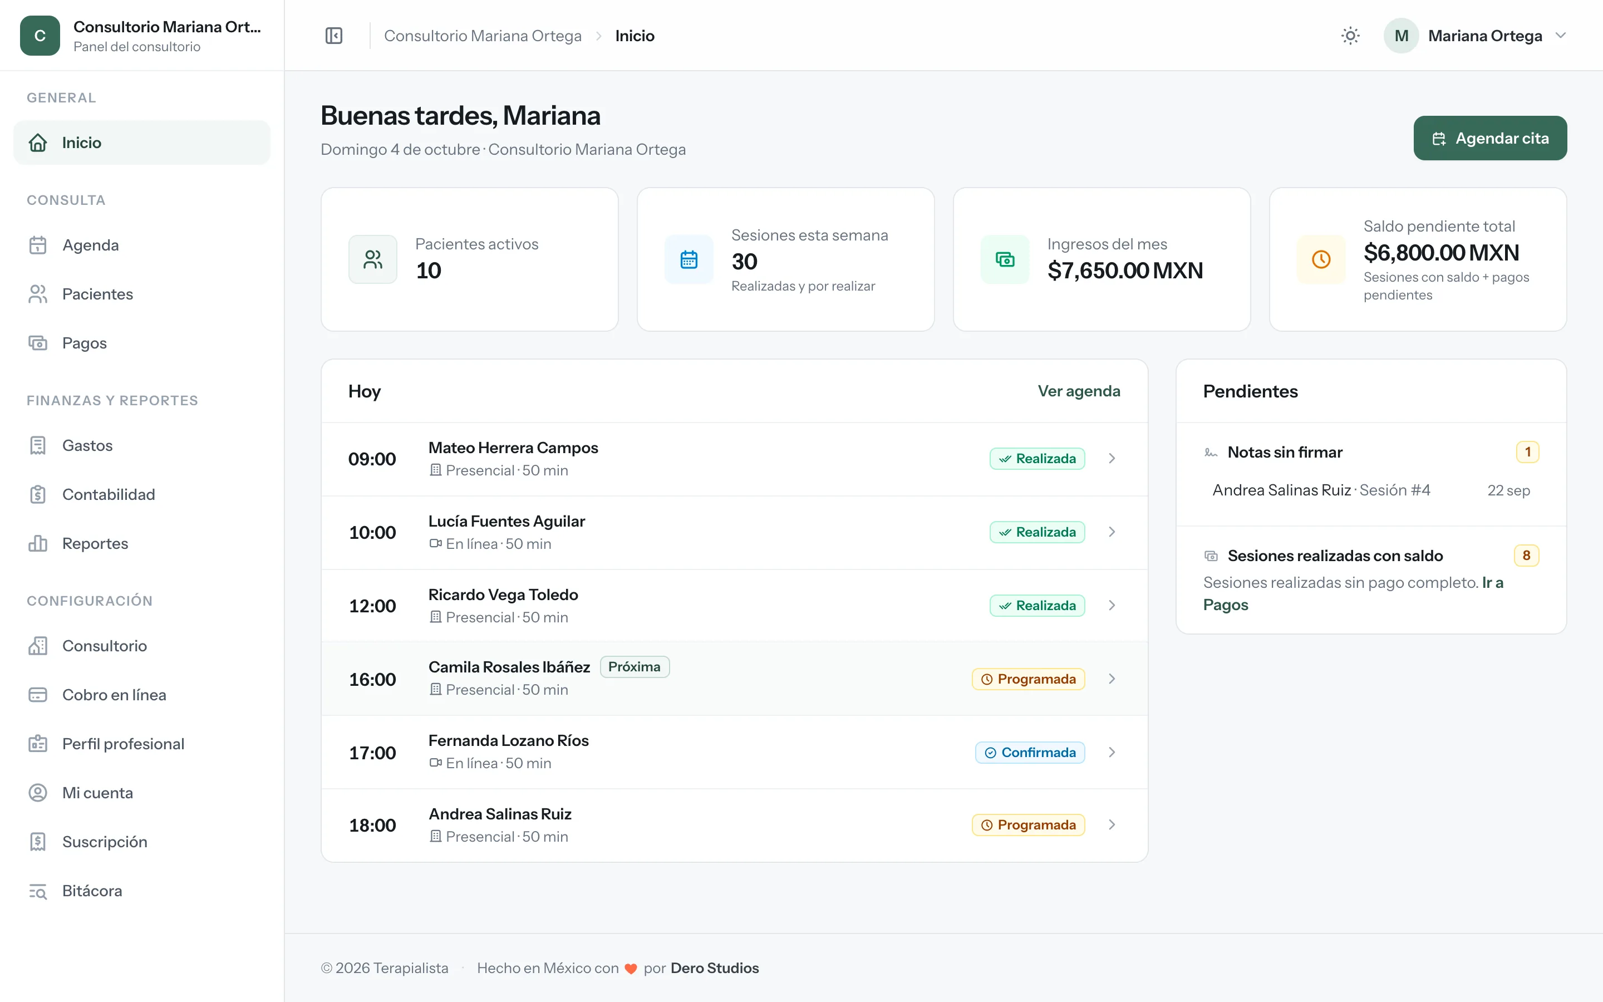Viewport: 1603px width, 1002px height.
Task: Click the Ver agenda link
Action: (x=1078, y=391)
